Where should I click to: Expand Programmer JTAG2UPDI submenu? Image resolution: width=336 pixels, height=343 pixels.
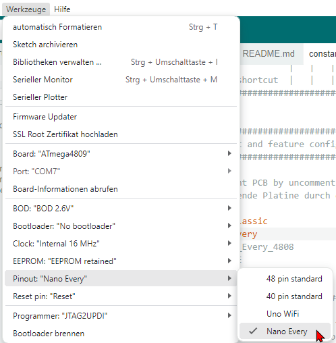tap(121, 316)
